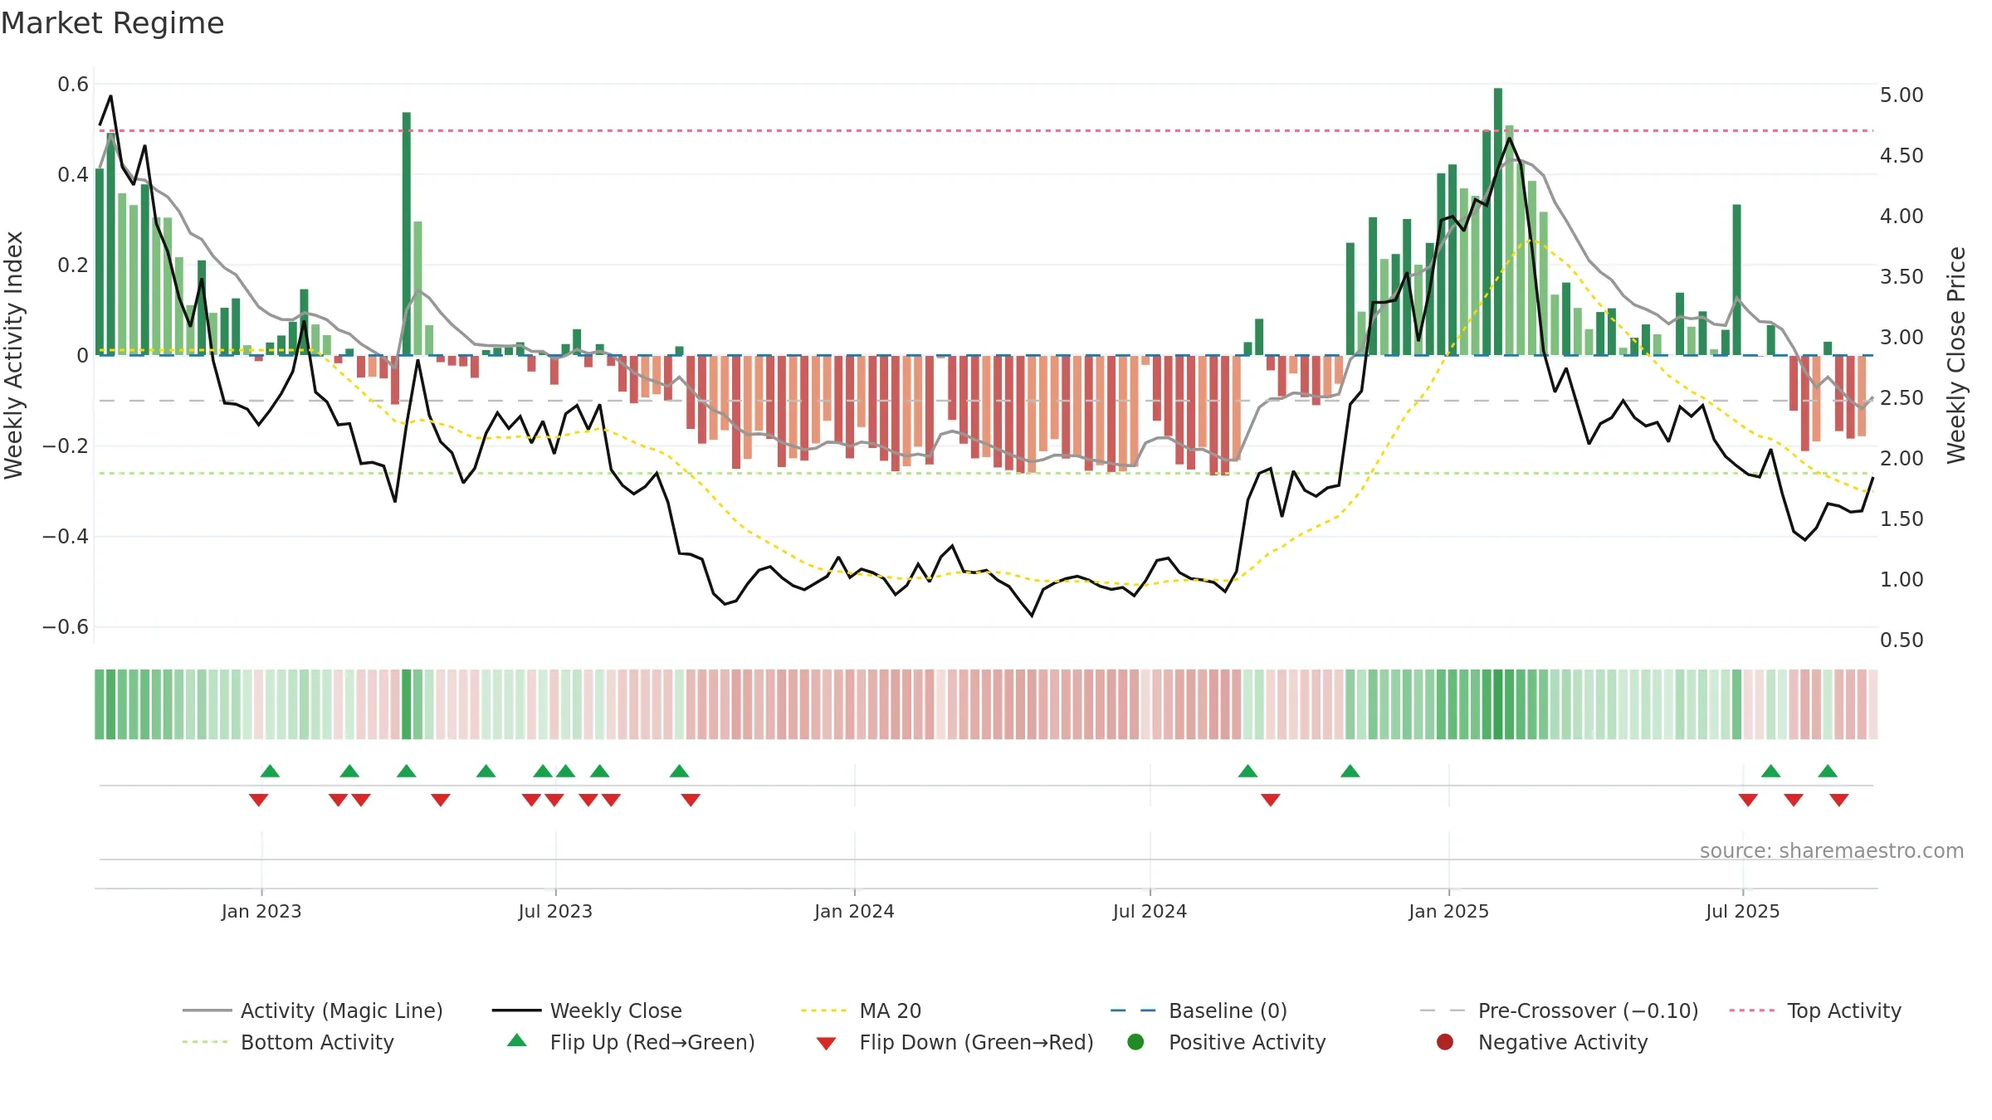Click the Activity (Magic Line) legend entry
The image size is (1992, 1120).
(313, 1010)
